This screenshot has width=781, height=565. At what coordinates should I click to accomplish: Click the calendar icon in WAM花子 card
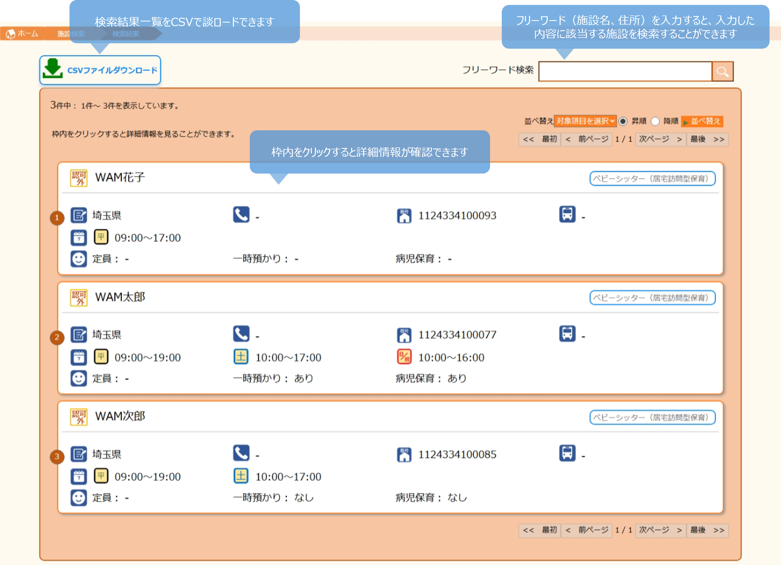[78, 238]
